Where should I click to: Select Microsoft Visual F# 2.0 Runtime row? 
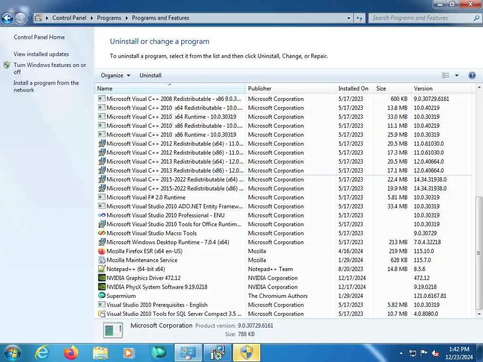click(x=284, y=197)
